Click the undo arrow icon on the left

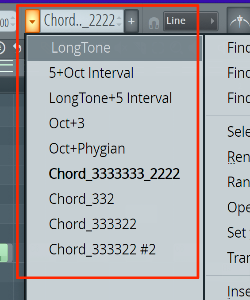click(x=17, y=48)
